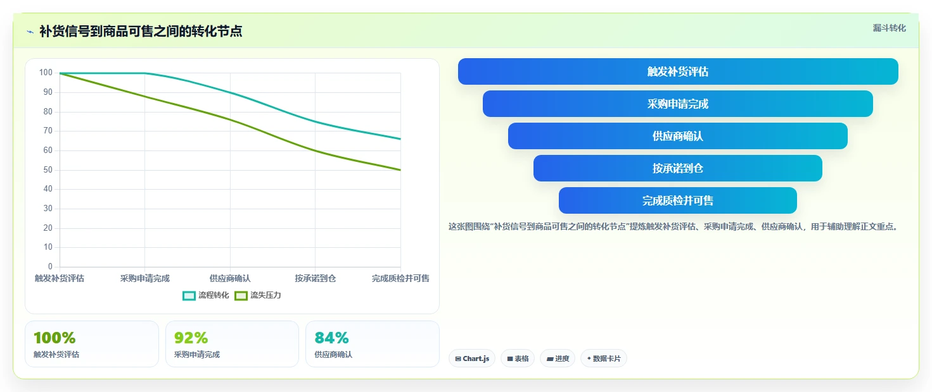Select the 完成质检并可售 funnel stage
932x392 pixels.
point(678,200)
